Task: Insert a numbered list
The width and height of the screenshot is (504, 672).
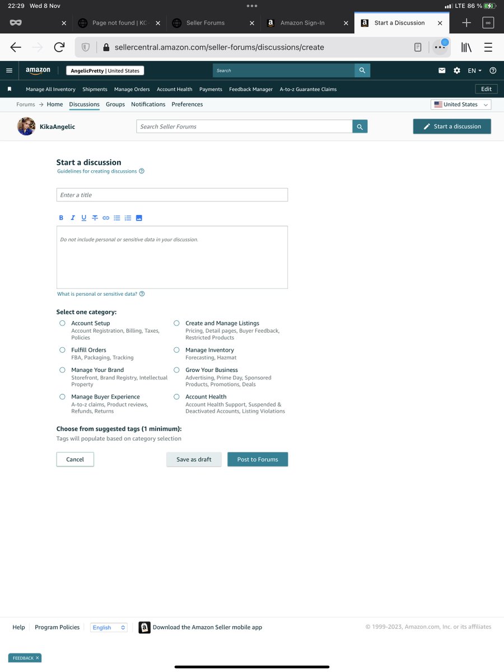Action: coord(128,218)
